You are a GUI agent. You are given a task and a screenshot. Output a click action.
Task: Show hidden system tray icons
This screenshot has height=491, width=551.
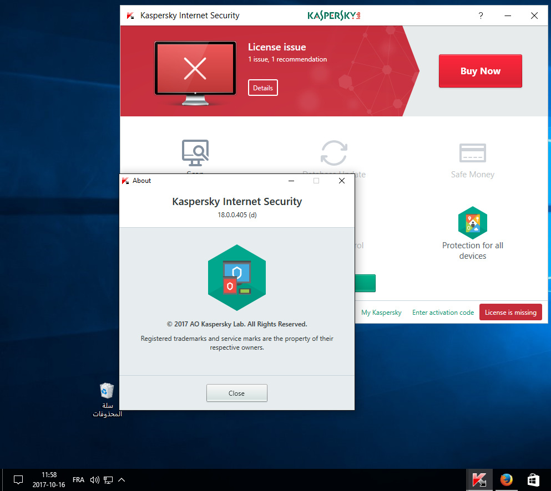coord(122,480)
